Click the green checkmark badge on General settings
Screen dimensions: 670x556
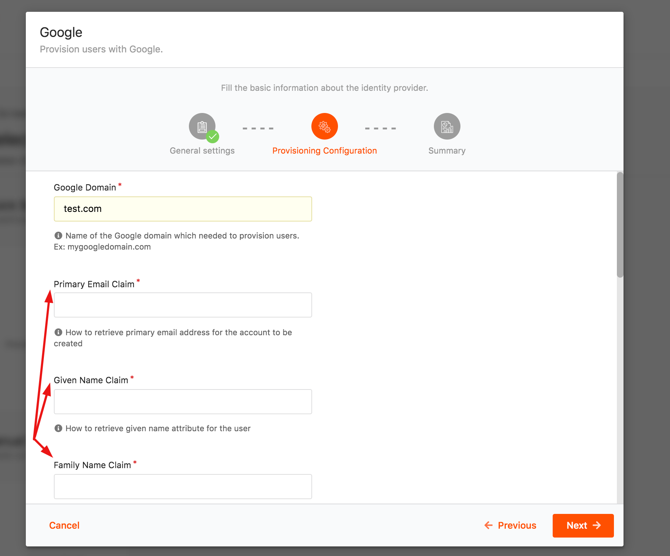coord(213,137)
